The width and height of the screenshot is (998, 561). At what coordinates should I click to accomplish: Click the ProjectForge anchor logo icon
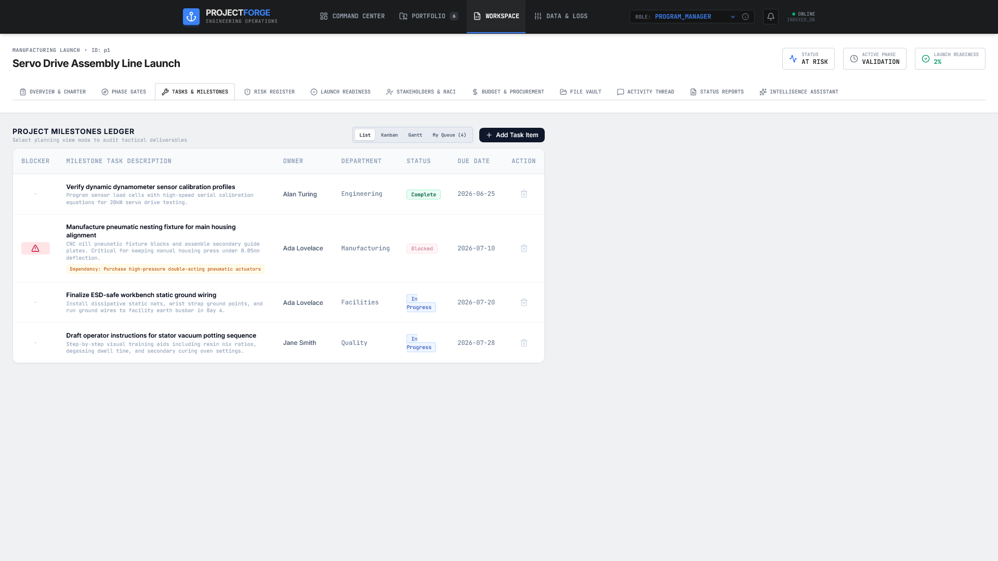(191, 17)
